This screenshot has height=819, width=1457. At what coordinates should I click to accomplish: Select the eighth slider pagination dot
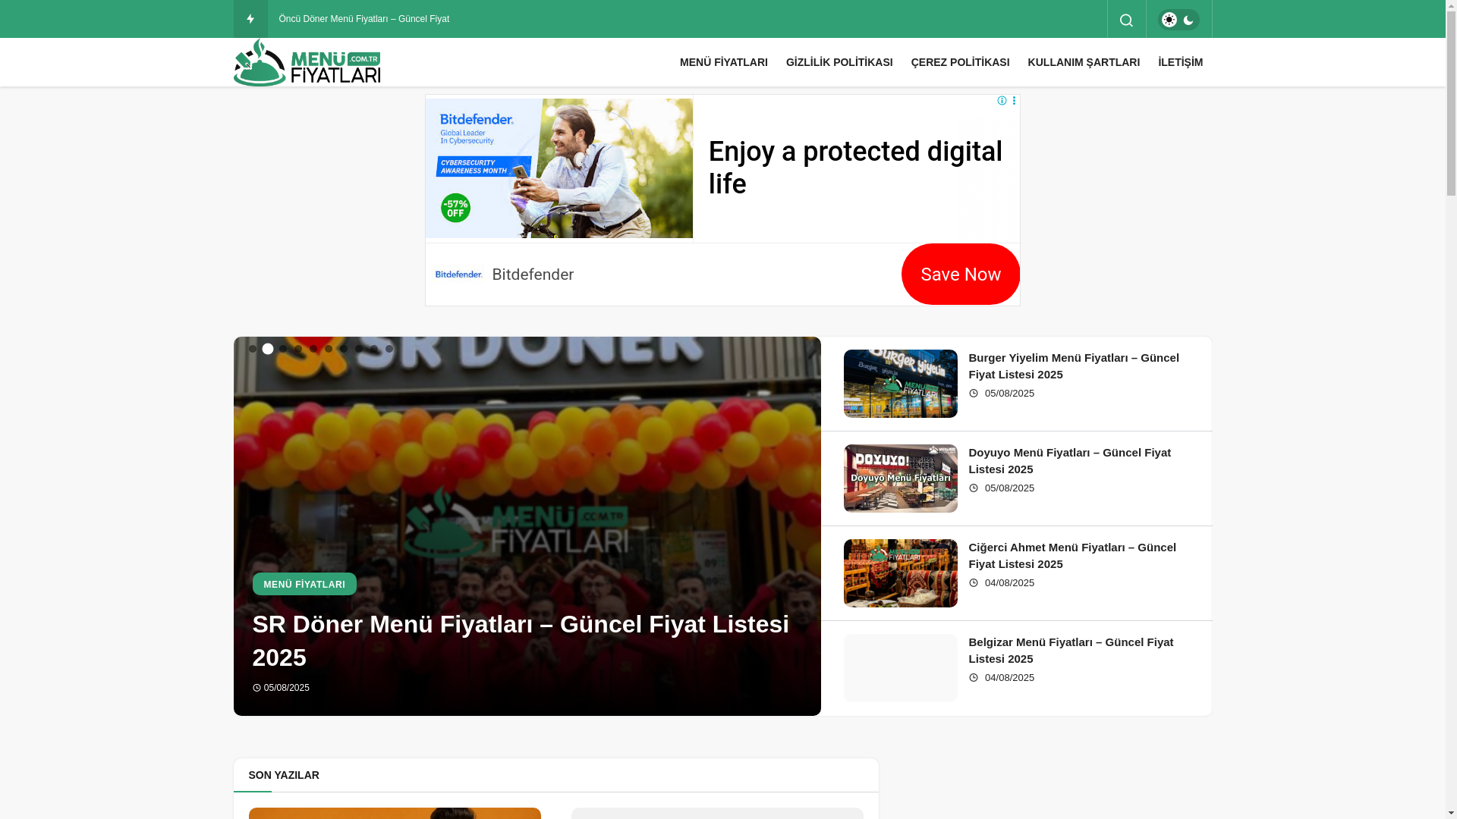pyautogui.click(x=359, y=349)
